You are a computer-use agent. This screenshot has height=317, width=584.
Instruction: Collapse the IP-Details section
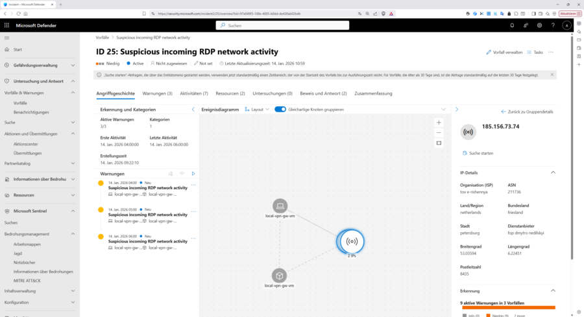(x=553, y=172)
